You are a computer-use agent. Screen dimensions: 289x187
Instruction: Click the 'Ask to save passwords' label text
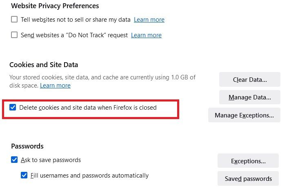[51, 160]
